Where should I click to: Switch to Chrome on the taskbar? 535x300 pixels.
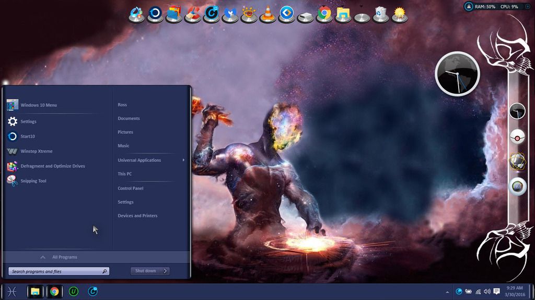[54, 292]
